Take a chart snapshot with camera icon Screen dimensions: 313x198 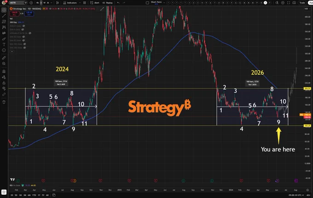294,3
